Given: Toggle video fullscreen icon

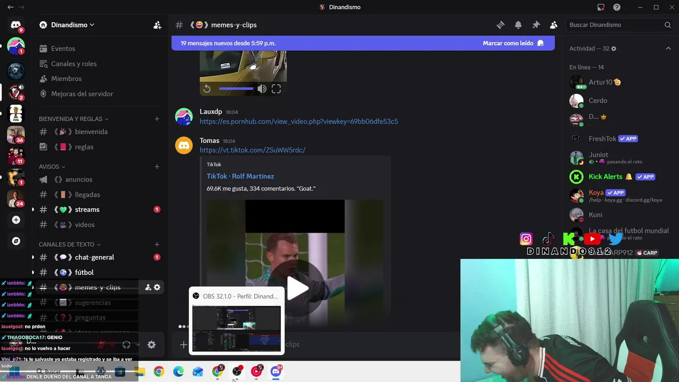Looking at the screenshot, I should pyautogui.click(x=276, y=89).
